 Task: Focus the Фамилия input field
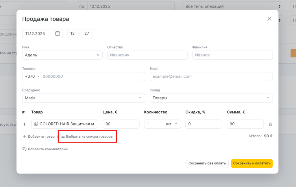(x=232, y=55)
